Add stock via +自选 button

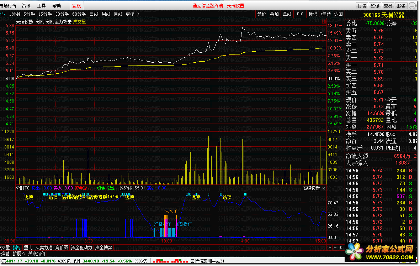[326, 14]
